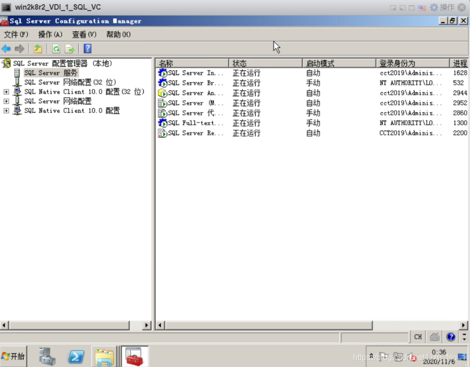Click process ID 2860 cell
The width and height of the screenshot is (470, 367).
point(460,113)
